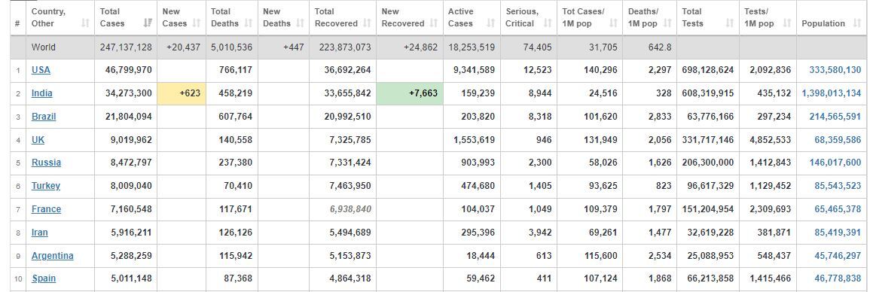Click Iran deaths per million 1,477
This screenshot has width=873, height=292.
pos(660,233)
